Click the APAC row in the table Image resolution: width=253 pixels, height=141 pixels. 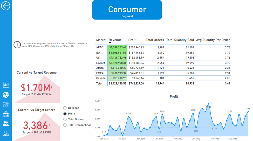[100, 48]
